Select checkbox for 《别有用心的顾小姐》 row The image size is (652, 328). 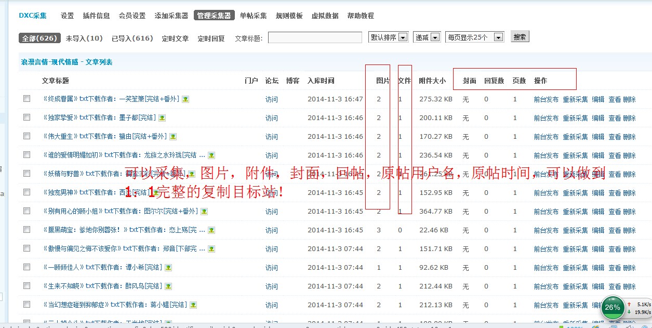coord(27,211)
